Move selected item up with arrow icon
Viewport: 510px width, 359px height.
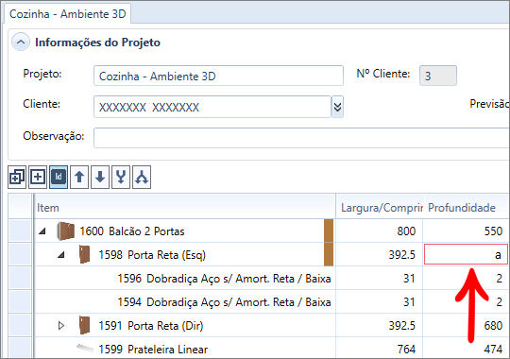tap(79, 177)
